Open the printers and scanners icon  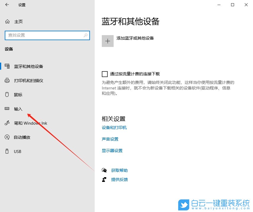coord(7,80)
